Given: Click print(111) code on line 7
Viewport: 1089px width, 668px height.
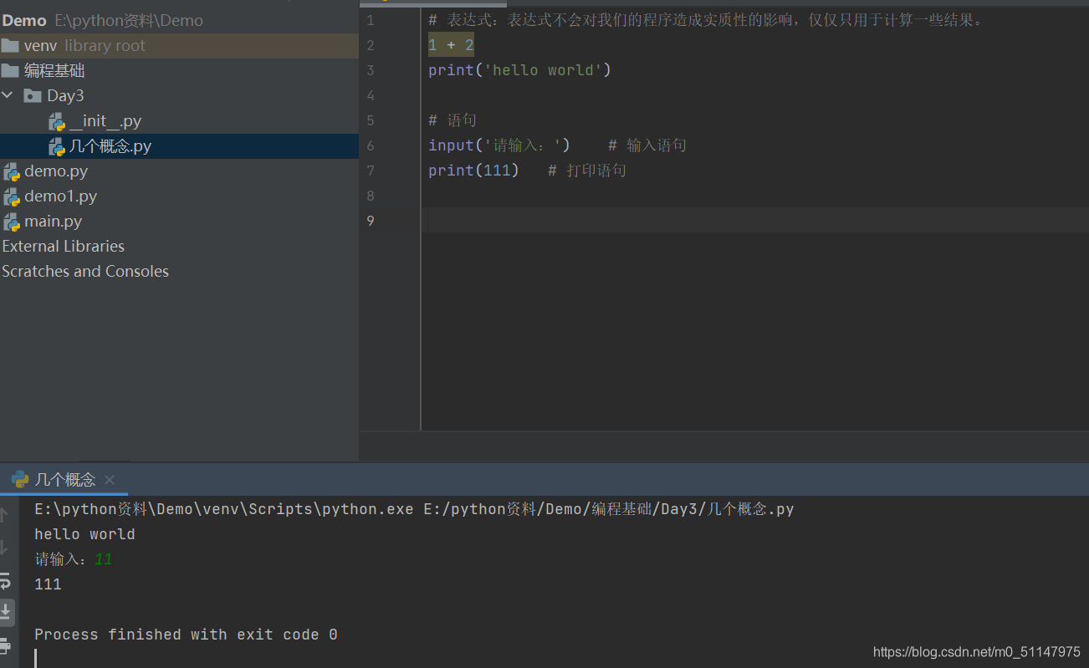Looking at the screenshot, I should click(473, 171).
